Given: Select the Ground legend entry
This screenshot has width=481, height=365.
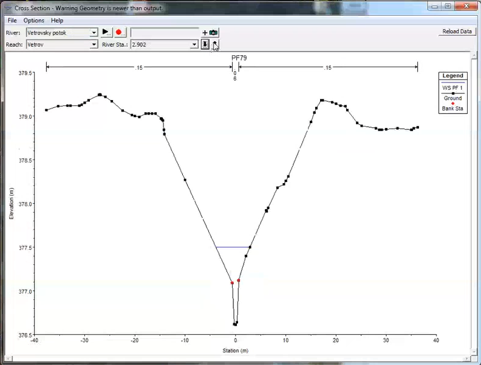Looking at the screenshot, I should pyautogui.click(x=452, y=98).
